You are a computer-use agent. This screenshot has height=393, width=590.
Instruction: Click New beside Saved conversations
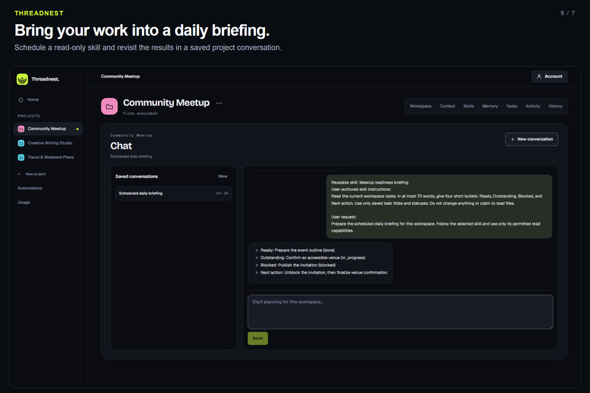(223, 176)
